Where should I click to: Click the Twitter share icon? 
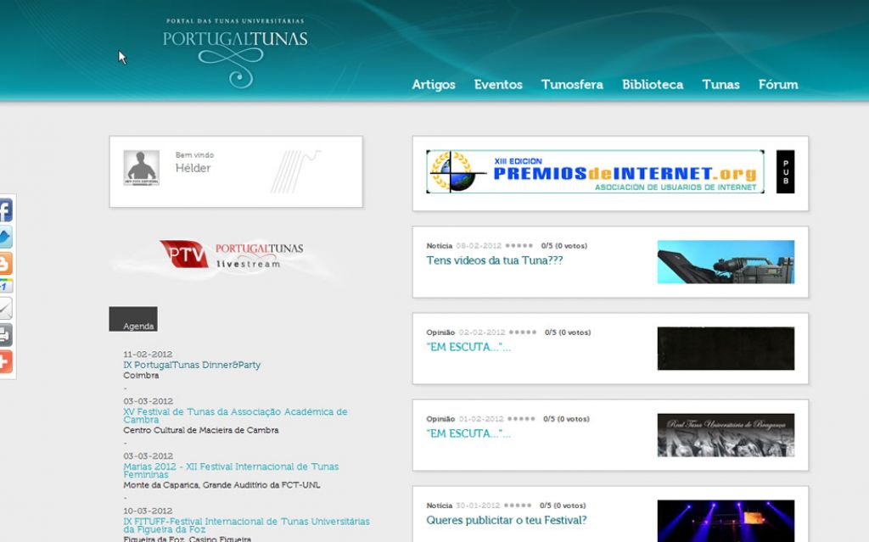[x=5, y=237]
